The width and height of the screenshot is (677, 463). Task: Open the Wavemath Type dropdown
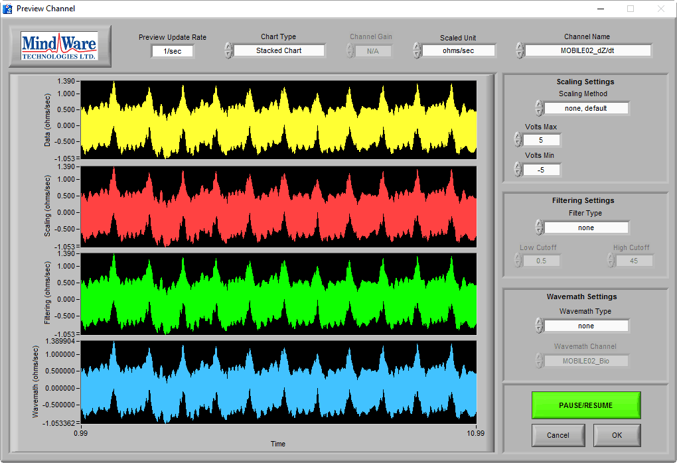586,326
